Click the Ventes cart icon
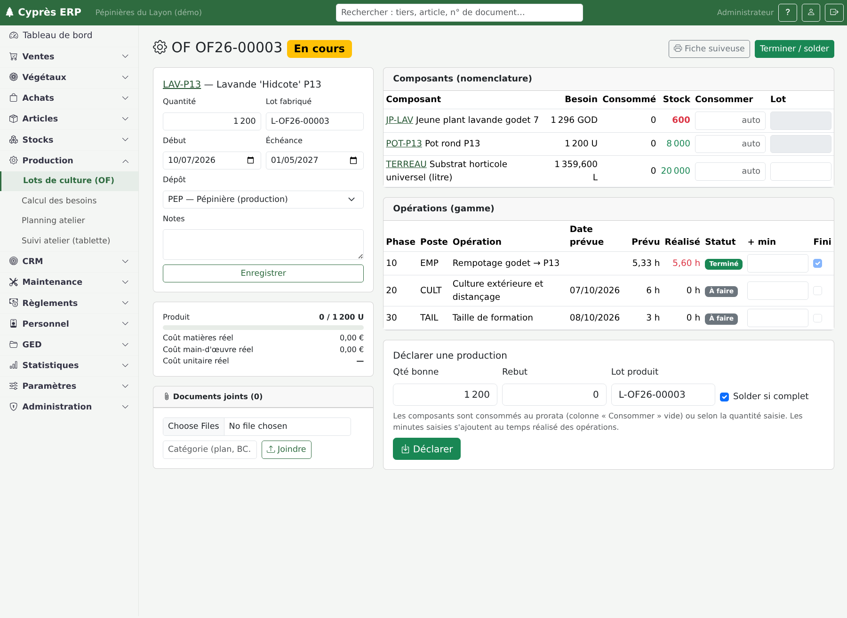This screenshot has height=618, width=847. (14, 56)
